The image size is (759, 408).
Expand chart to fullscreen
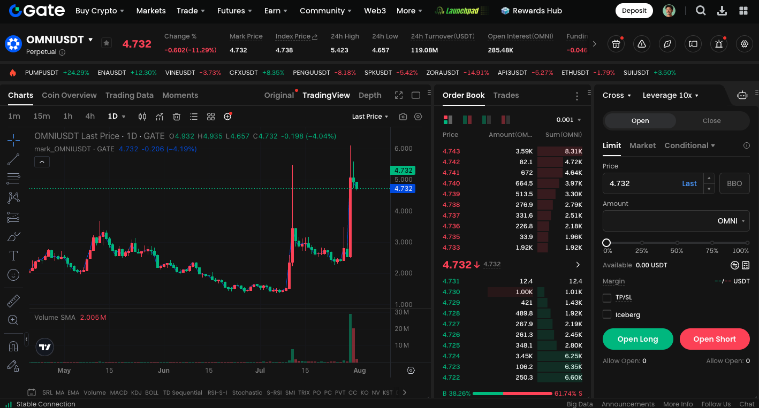(x=399, y=95)
